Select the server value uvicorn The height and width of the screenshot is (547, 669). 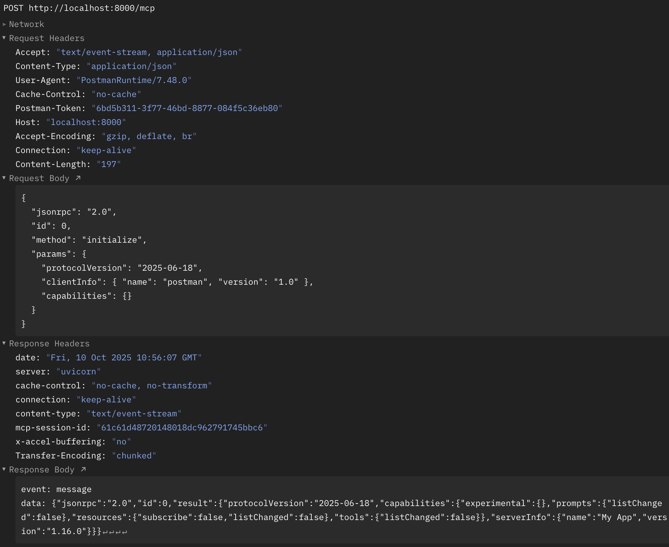(x=79, y=371)
